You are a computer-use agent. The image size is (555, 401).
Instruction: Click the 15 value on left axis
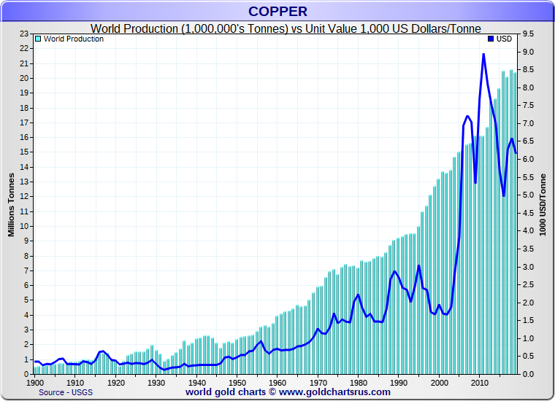coord(23,152)
